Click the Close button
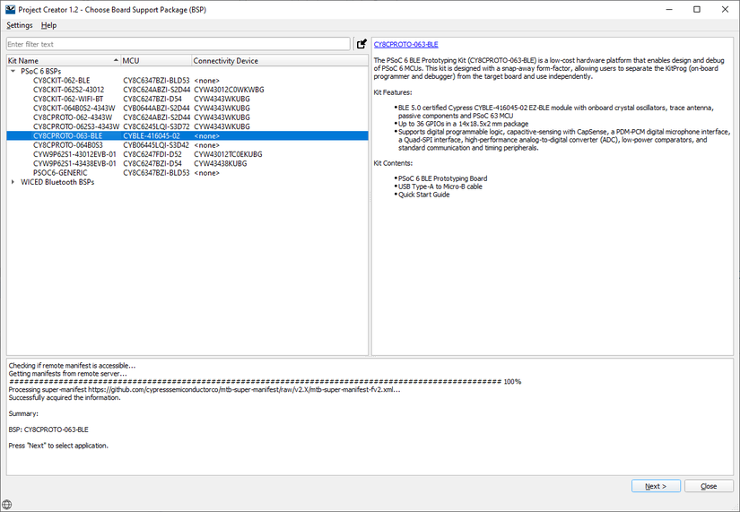 [x=709, y=486]
